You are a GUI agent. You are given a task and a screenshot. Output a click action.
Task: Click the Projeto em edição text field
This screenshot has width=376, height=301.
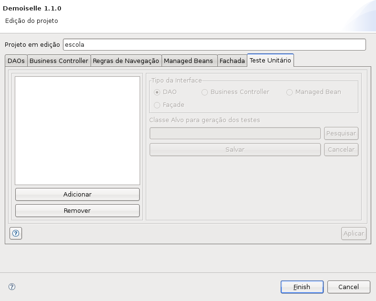click(x=214, y=44)
